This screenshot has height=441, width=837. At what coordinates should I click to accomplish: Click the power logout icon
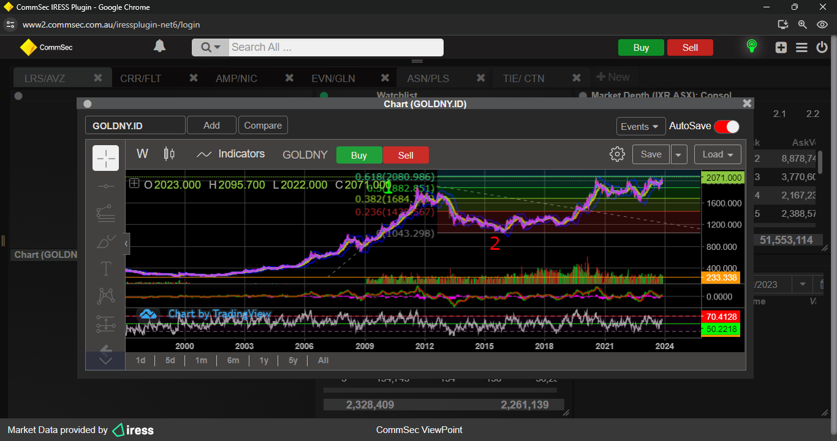click(822, 47)
